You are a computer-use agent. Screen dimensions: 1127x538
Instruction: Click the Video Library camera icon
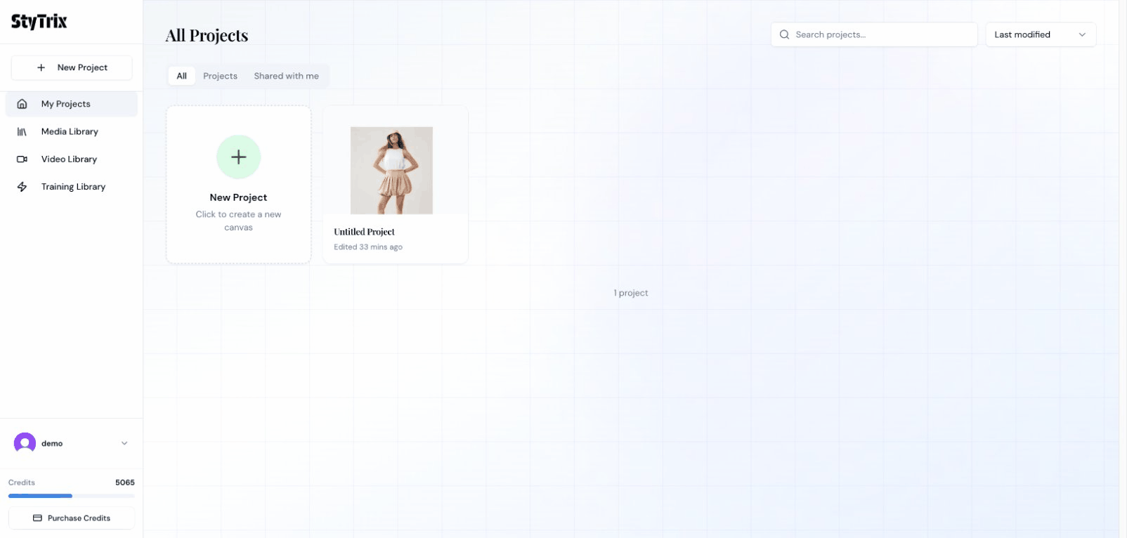pyautogui.click(x=22, y=159)
